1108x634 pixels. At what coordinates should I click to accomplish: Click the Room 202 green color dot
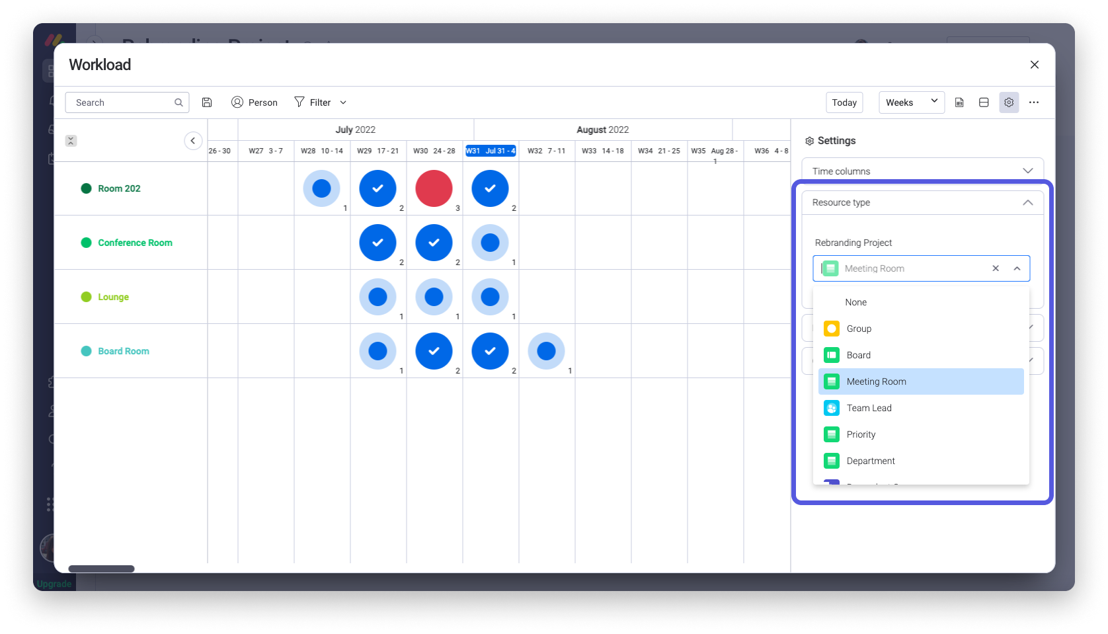(x=86, y=188)
